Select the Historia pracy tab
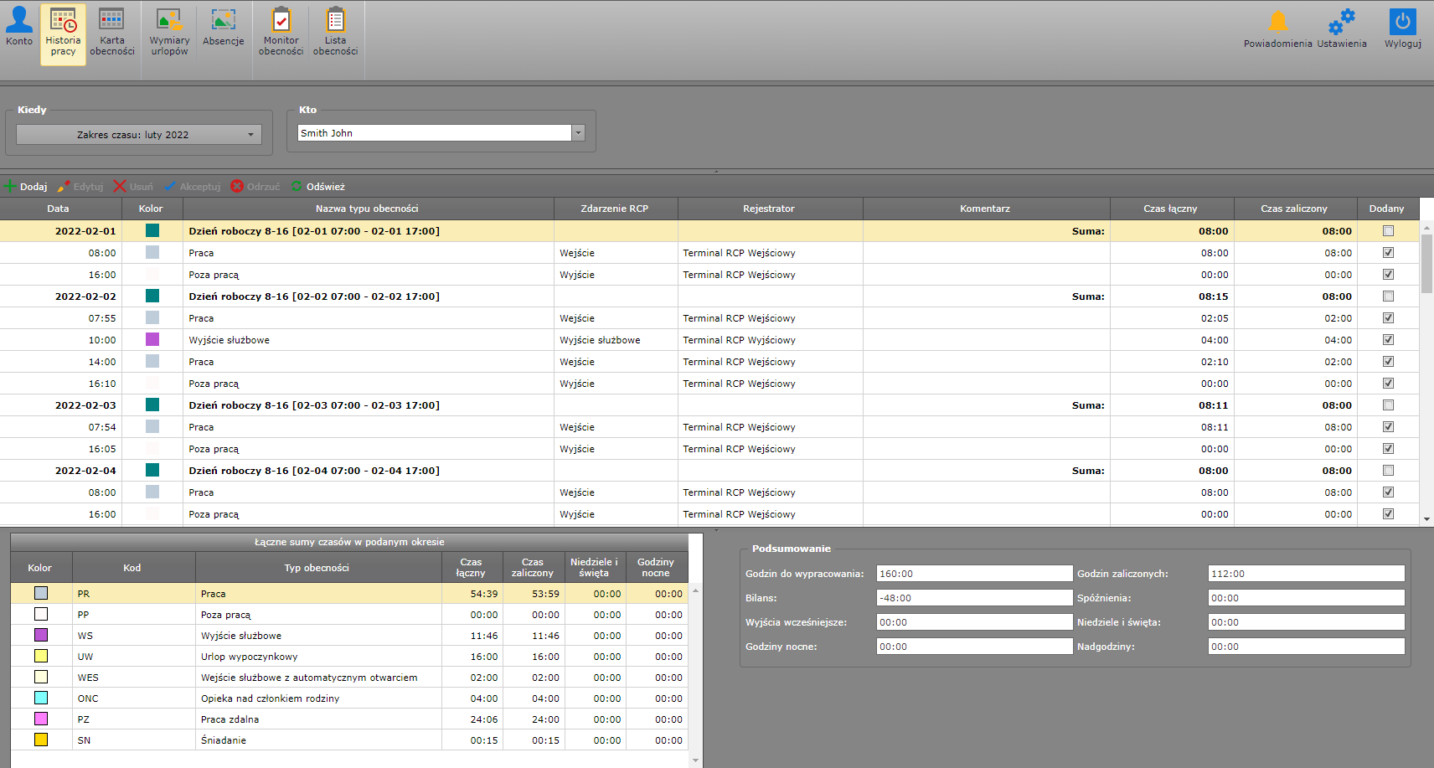Screen dimensions: 1434x768 coord(63,34)
